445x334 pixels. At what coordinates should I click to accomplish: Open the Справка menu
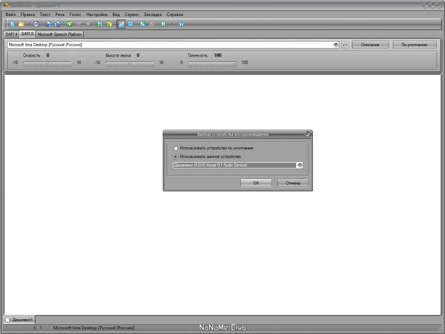(x=175, y=15)
